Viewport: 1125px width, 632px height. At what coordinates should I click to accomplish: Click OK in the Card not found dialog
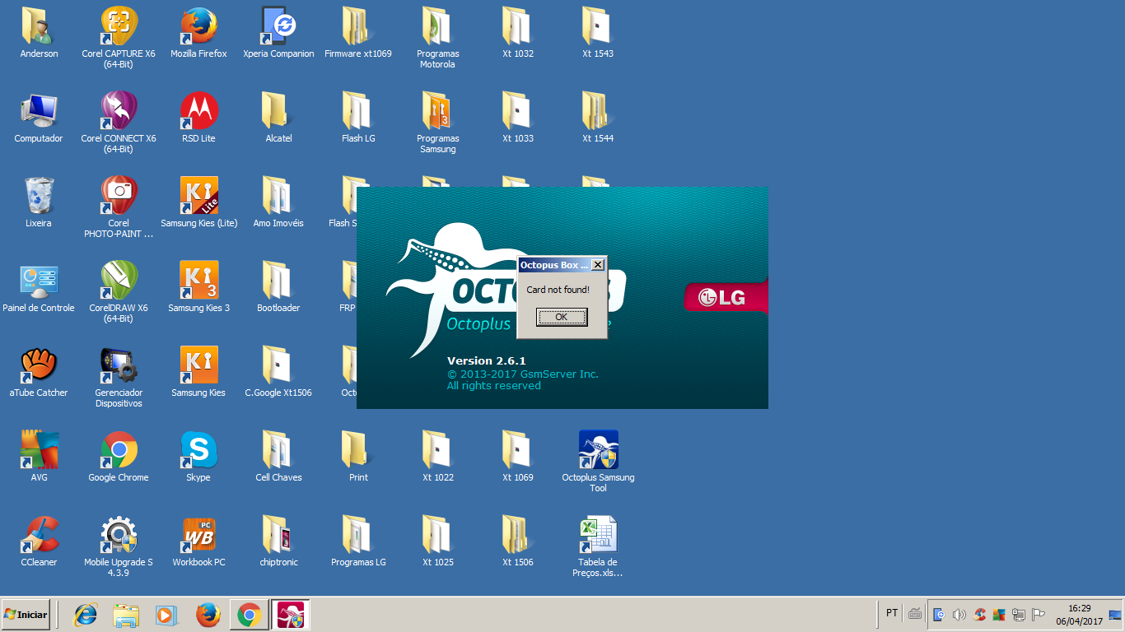click(x=562, y=317)
